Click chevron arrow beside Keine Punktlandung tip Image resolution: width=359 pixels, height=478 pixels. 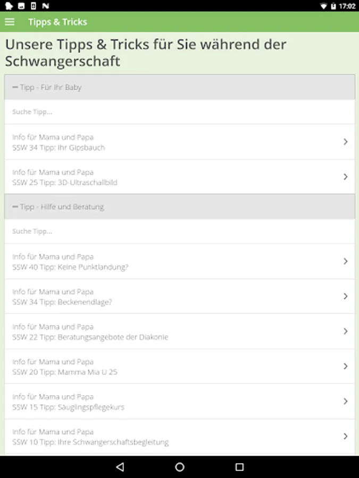(x=345, y=261)
